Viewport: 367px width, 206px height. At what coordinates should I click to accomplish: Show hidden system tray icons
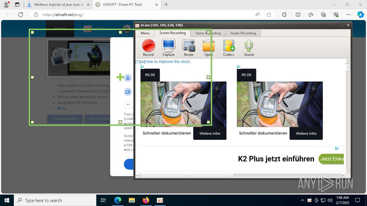(x=302, y=200)
